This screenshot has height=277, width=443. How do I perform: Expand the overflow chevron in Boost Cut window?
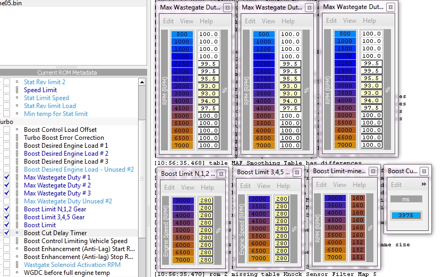click(423, 184)
